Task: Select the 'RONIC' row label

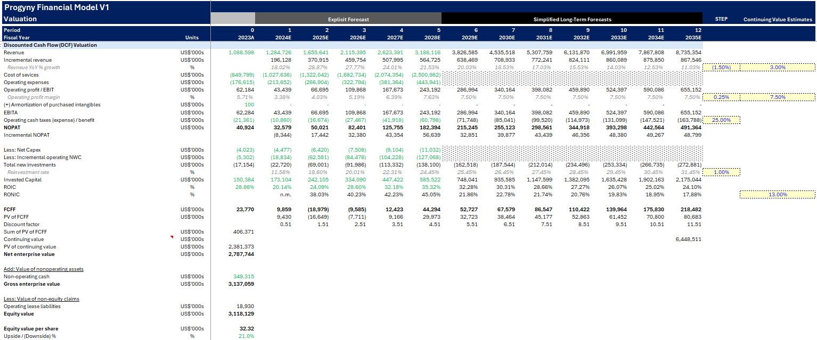Action: point(11,194)
